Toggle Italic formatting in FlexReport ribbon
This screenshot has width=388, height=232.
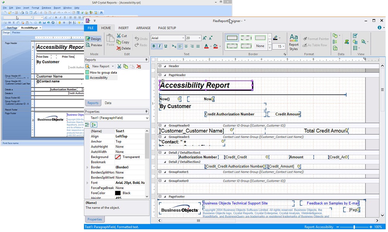[x=160, y=46]
